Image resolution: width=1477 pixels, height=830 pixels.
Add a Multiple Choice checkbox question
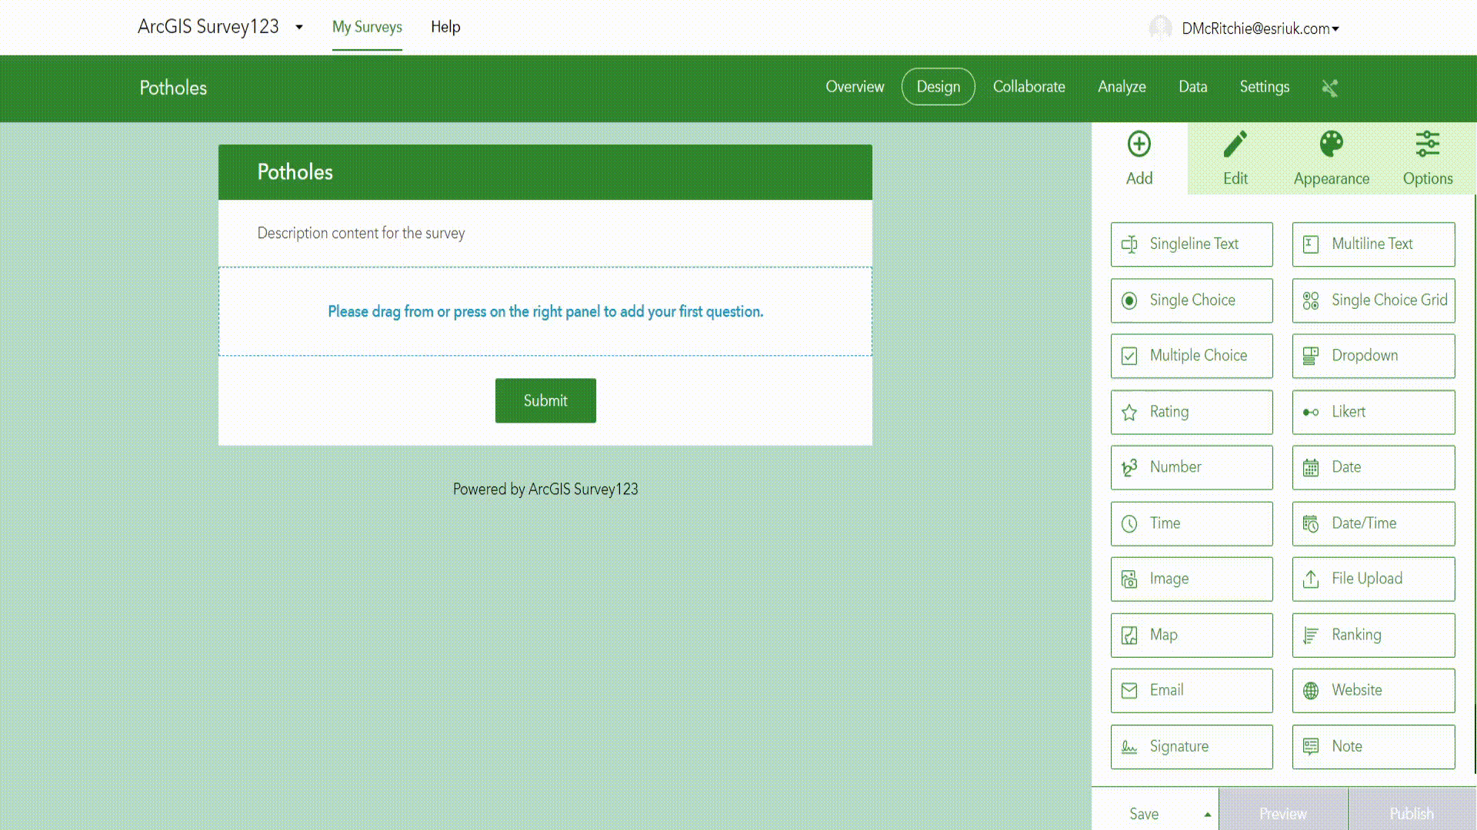pos(1191,356)
